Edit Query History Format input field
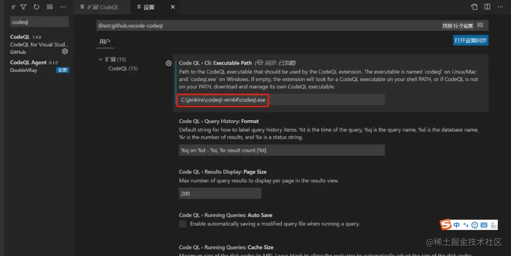This screenshot has width=511, height=256. click(x=282, y=150)
